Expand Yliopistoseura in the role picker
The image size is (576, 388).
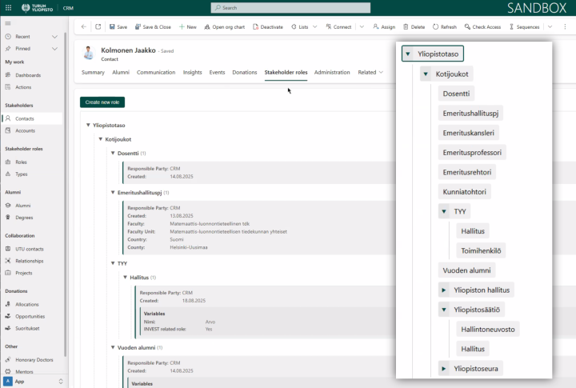tap(444, 369)
